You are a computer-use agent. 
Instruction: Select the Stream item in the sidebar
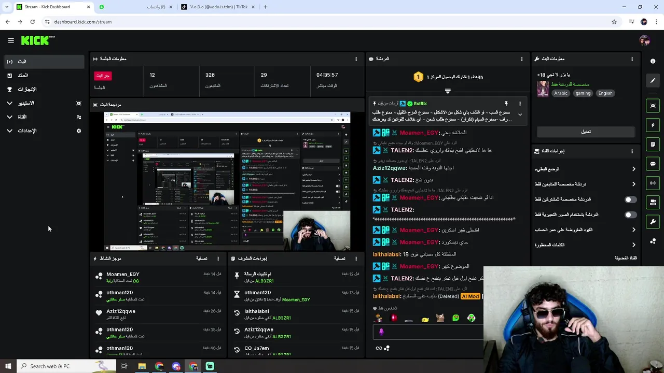click(x=44, y=62)
